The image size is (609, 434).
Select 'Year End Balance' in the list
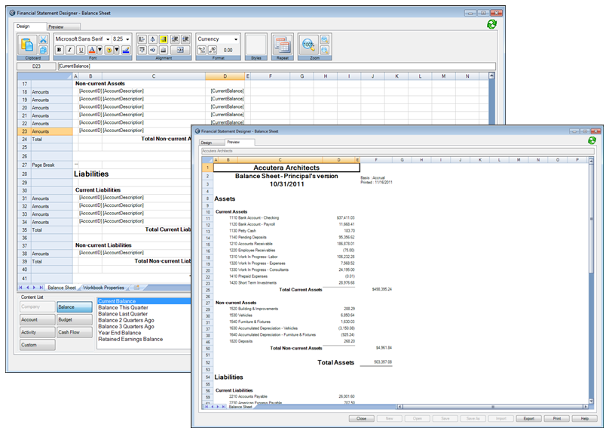(x=119, y=332)
